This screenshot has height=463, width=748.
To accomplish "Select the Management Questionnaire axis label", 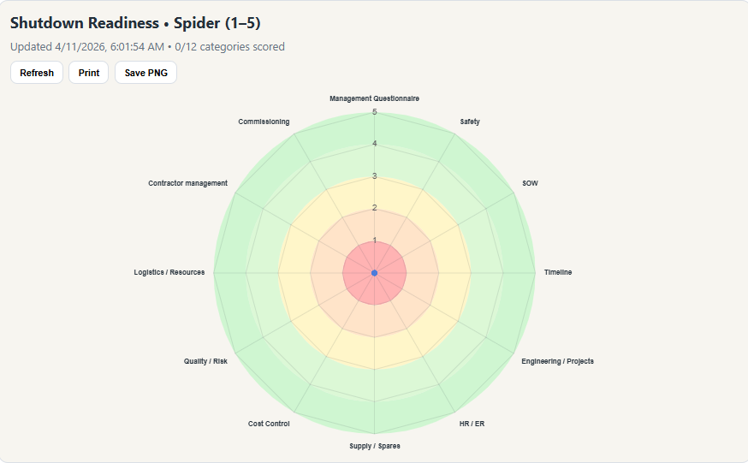I will [x=375, y=98].
